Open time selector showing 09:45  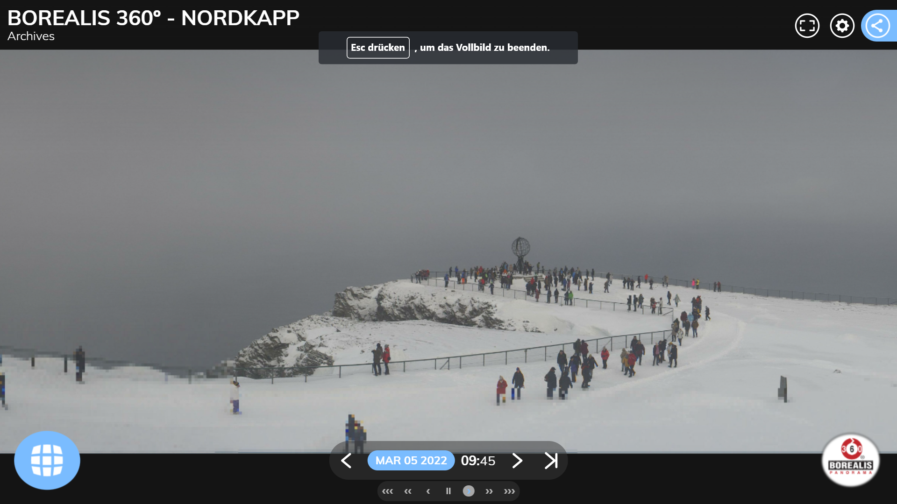(x=478, y=461)
